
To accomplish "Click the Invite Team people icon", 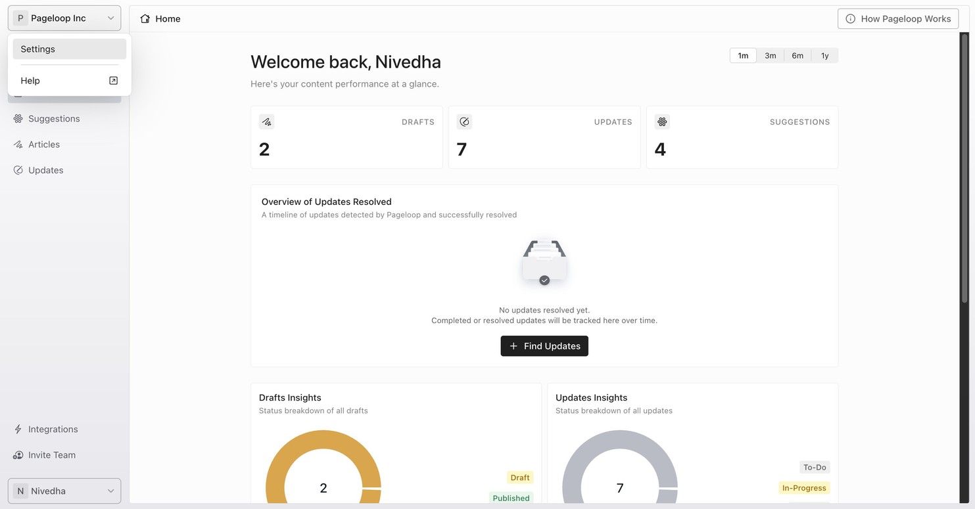I will (18, 455).
